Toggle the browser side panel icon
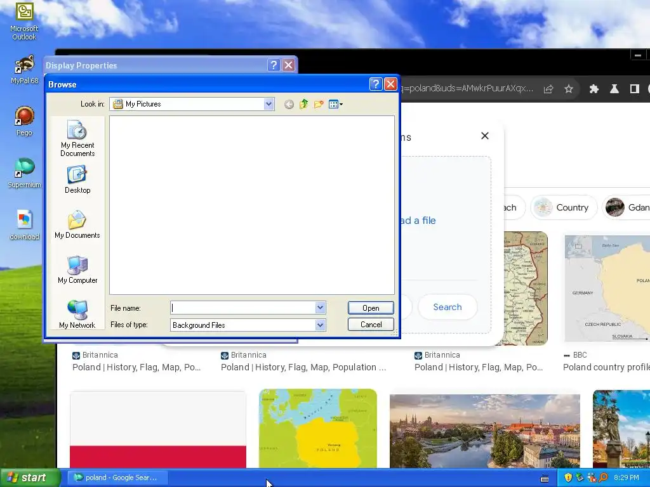 click(634, 89)
